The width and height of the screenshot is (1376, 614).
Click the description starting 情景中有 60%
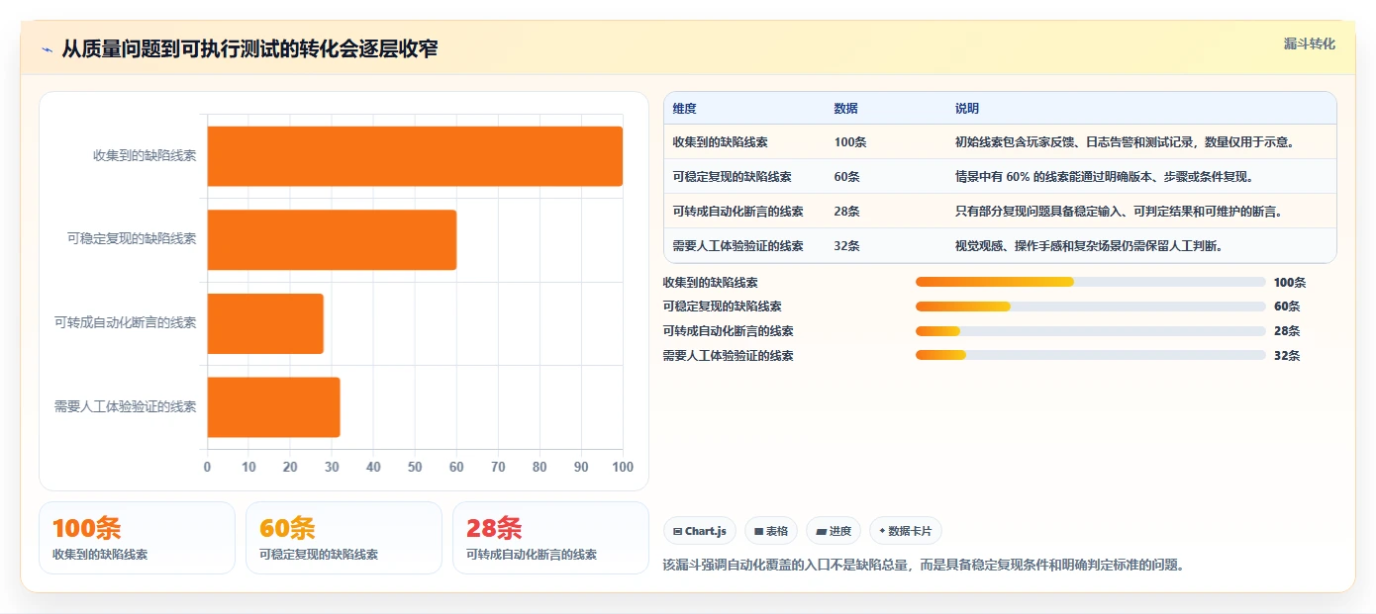pyautogui.click(x=1104, y=177)
